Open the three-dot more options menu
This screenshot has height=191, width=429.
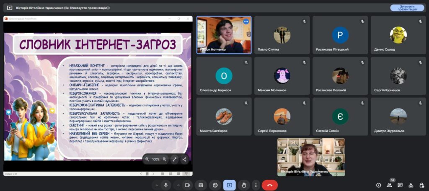256,185
